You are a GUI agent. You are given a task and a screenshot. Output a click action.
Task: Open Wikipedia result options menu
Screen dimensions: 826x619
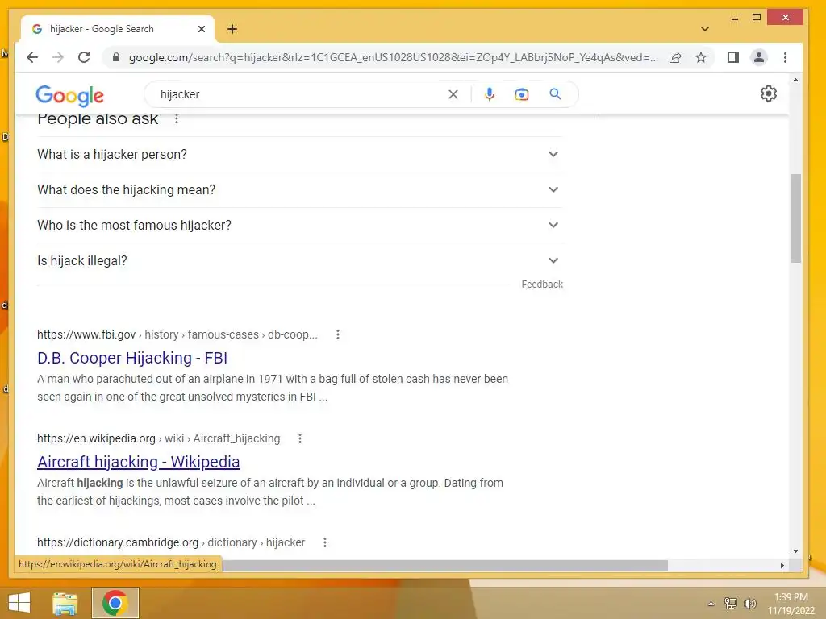[x=300, y=438]
